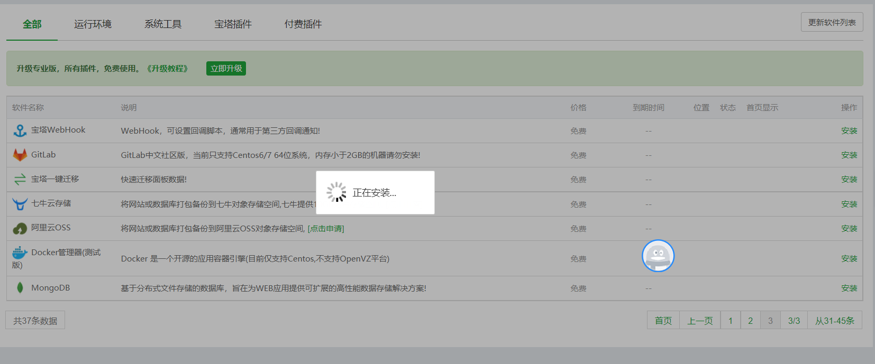Click the 软件名称 column header
The height and width of the screenshot is (364, 875).
click(x=28, y=108)
